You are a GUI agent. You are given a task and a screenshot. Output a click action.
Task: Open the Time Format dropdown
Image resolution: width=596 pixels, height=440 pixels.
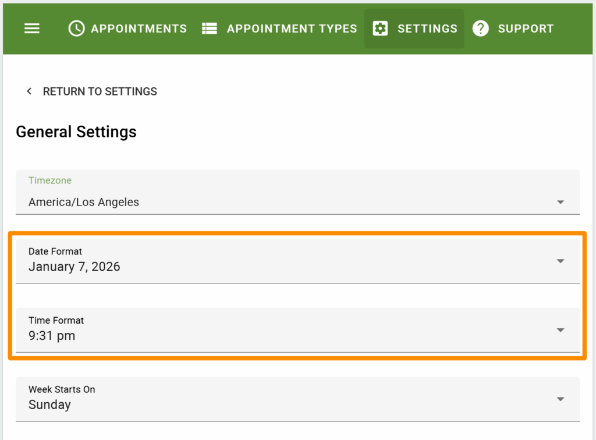coord(560,329)
